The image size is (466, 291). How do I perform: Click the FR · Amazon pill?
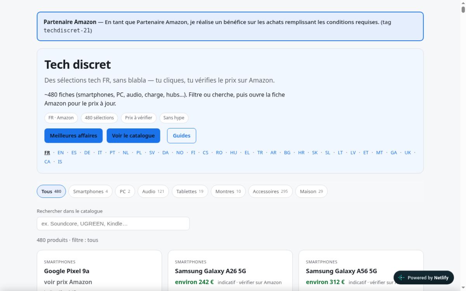click(x=61, y=118)
